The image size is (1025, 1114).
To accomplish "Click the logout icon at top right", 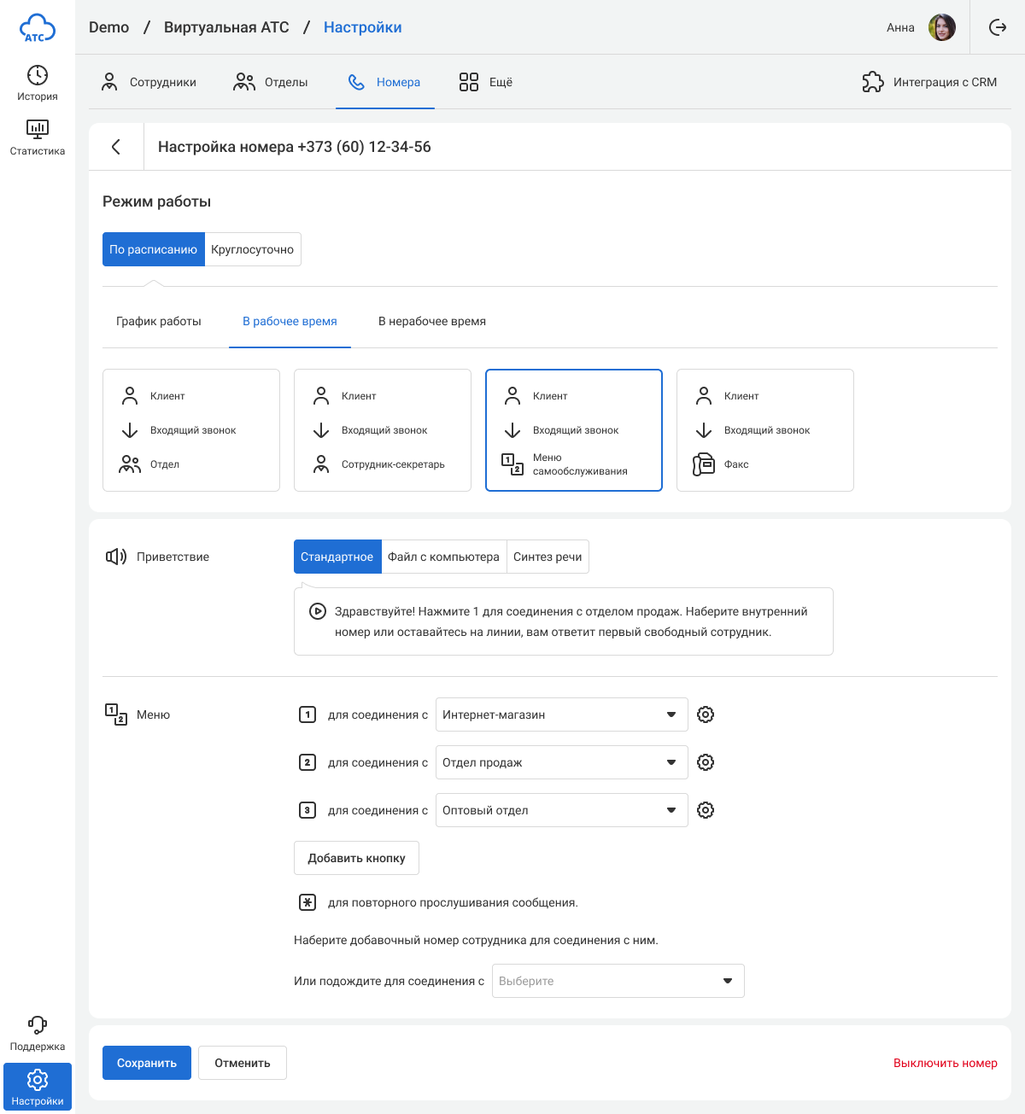I will [997, 27].
